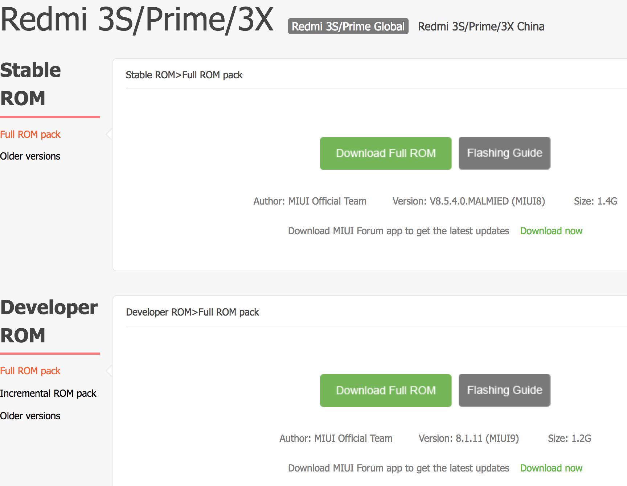Click the Stable ROM>Full ROM pack breadcrumb

[x=184, y=75]
